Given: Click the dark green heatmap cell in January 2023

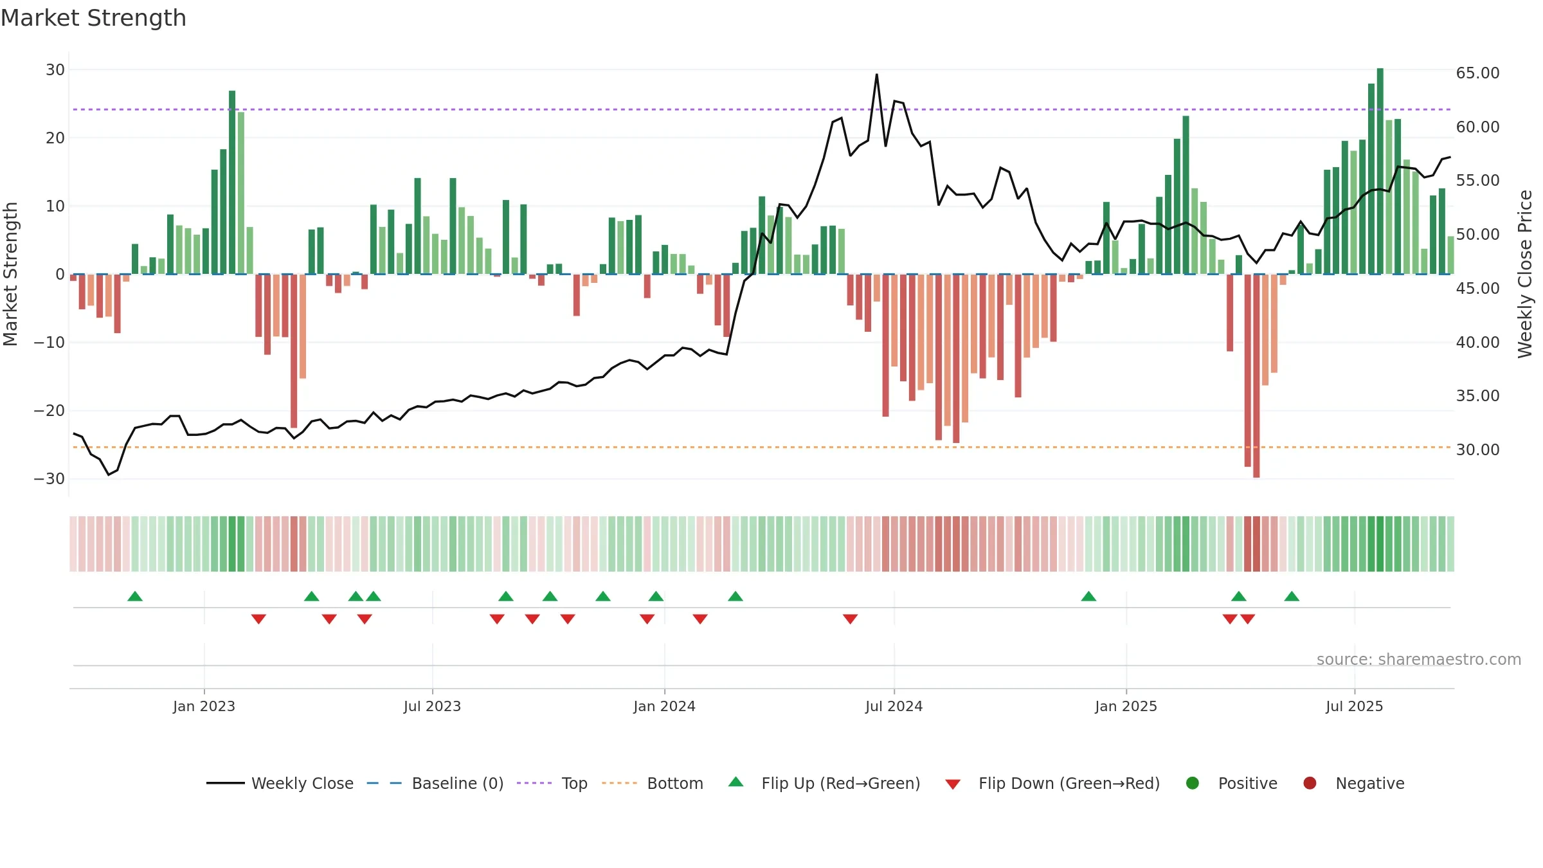Looking at the screenshot, I should 232,544.
